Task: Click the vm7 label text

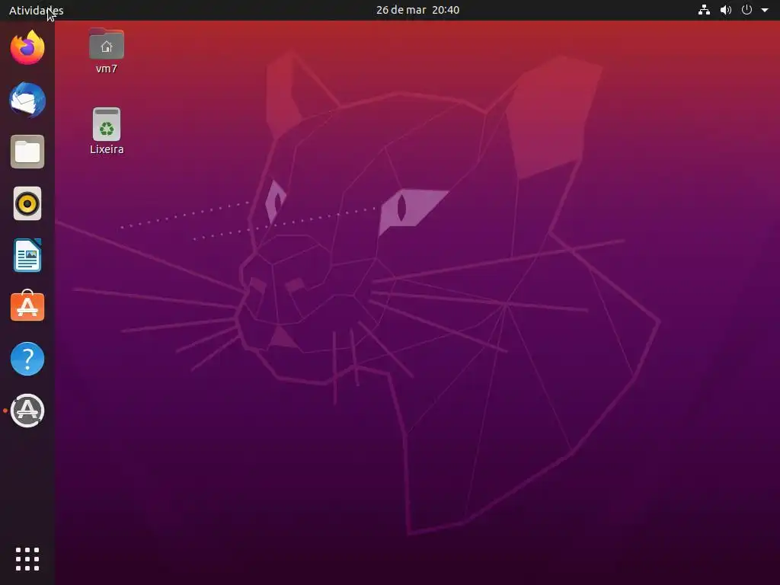Action: 107,69
